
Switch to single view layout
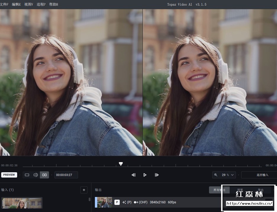coord(27,175)
